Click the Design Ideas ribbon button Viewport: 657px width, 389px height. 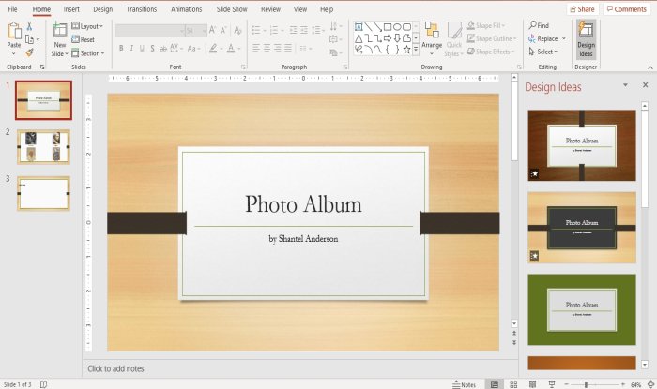pos(586,37)
